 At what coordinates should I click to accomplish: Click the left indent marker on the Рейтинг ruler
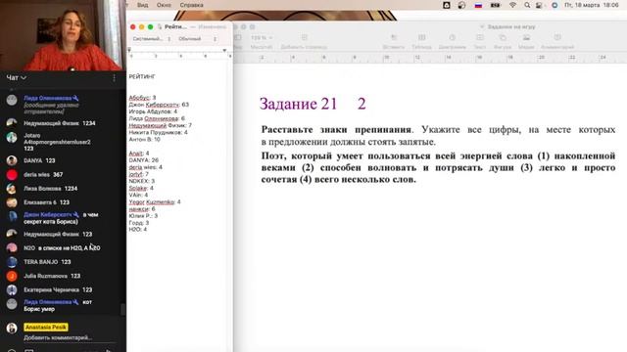[x=129, y=50]
